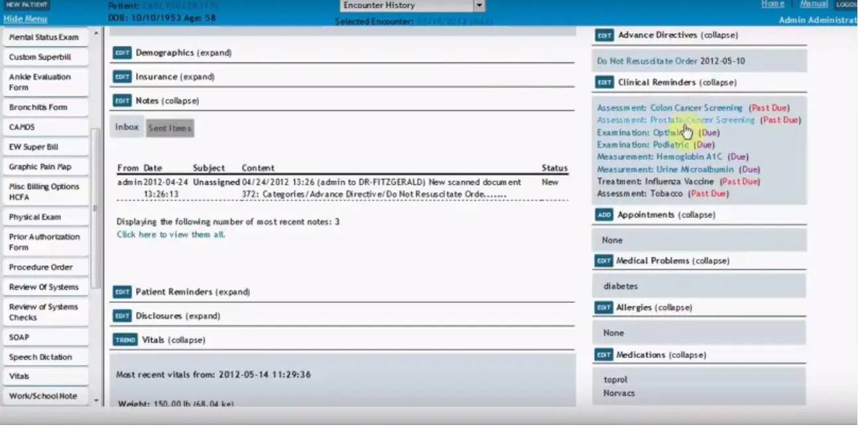Open the TREND icon next to Vitals

(x=125, y=339)
